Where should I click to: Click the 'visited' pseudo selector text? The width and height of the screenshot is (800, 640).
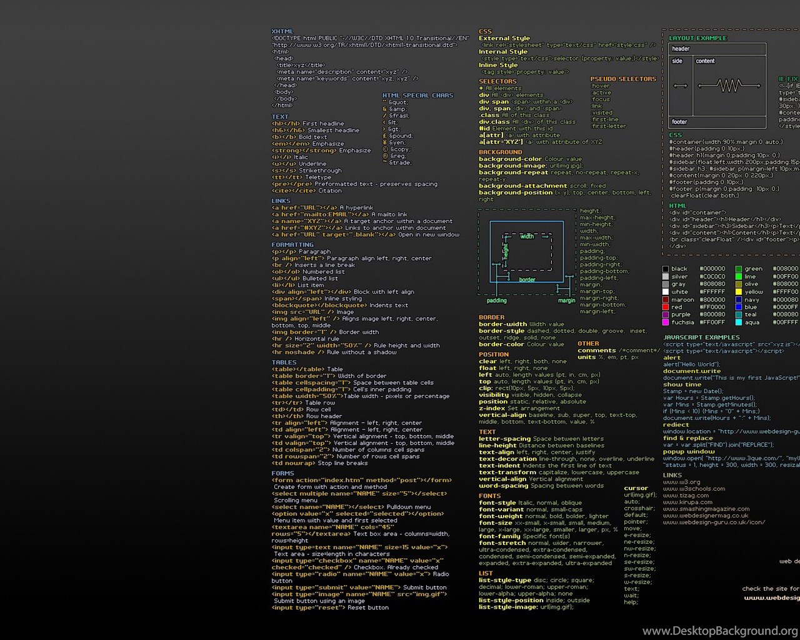pos(602,113)
